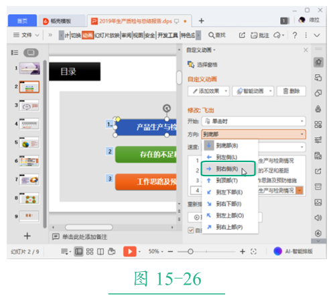Select 到底部(B) direction option
This screenshot has height=298, width=333.
click(230, 145)
